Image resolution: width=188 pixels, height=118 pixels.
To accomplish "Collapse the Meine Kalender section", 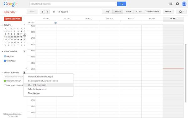I will tap(2, 52).
